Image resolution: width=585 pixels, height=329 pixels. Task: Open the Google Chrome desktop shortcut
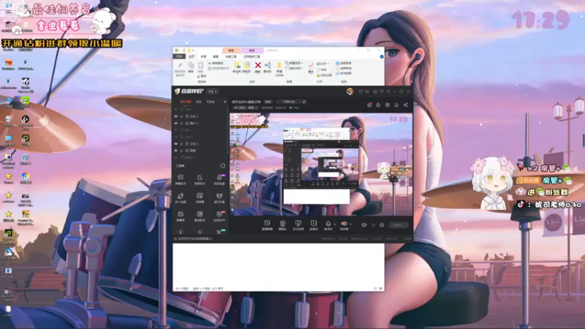point(26,178)
